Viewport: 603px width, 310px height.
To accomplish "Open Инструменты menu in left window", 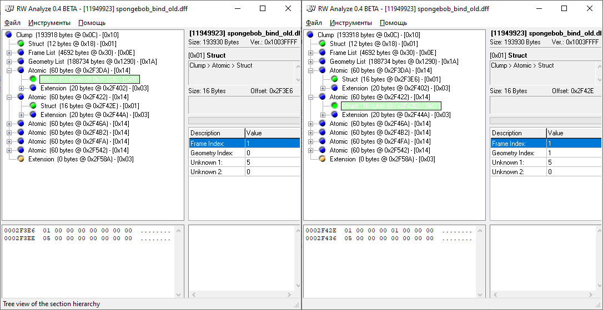I will click(49, 23).
